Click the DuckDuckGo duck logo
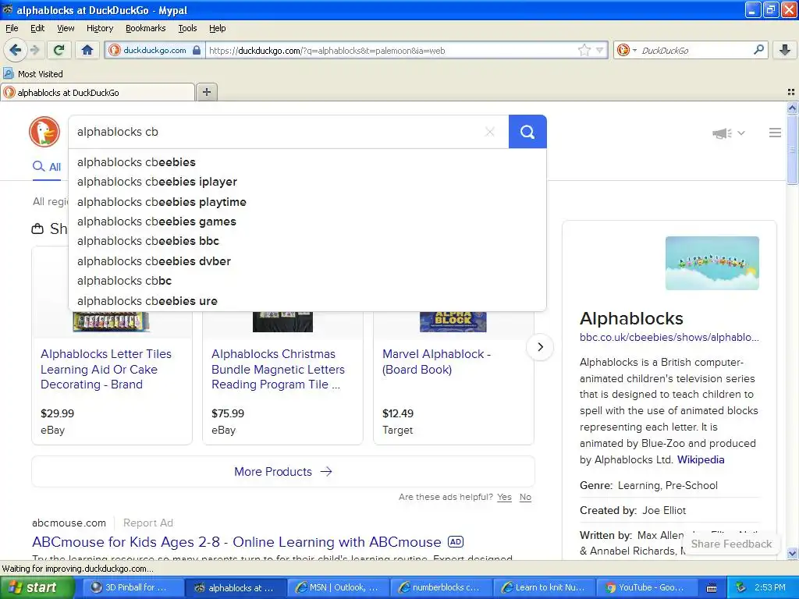 44,132
